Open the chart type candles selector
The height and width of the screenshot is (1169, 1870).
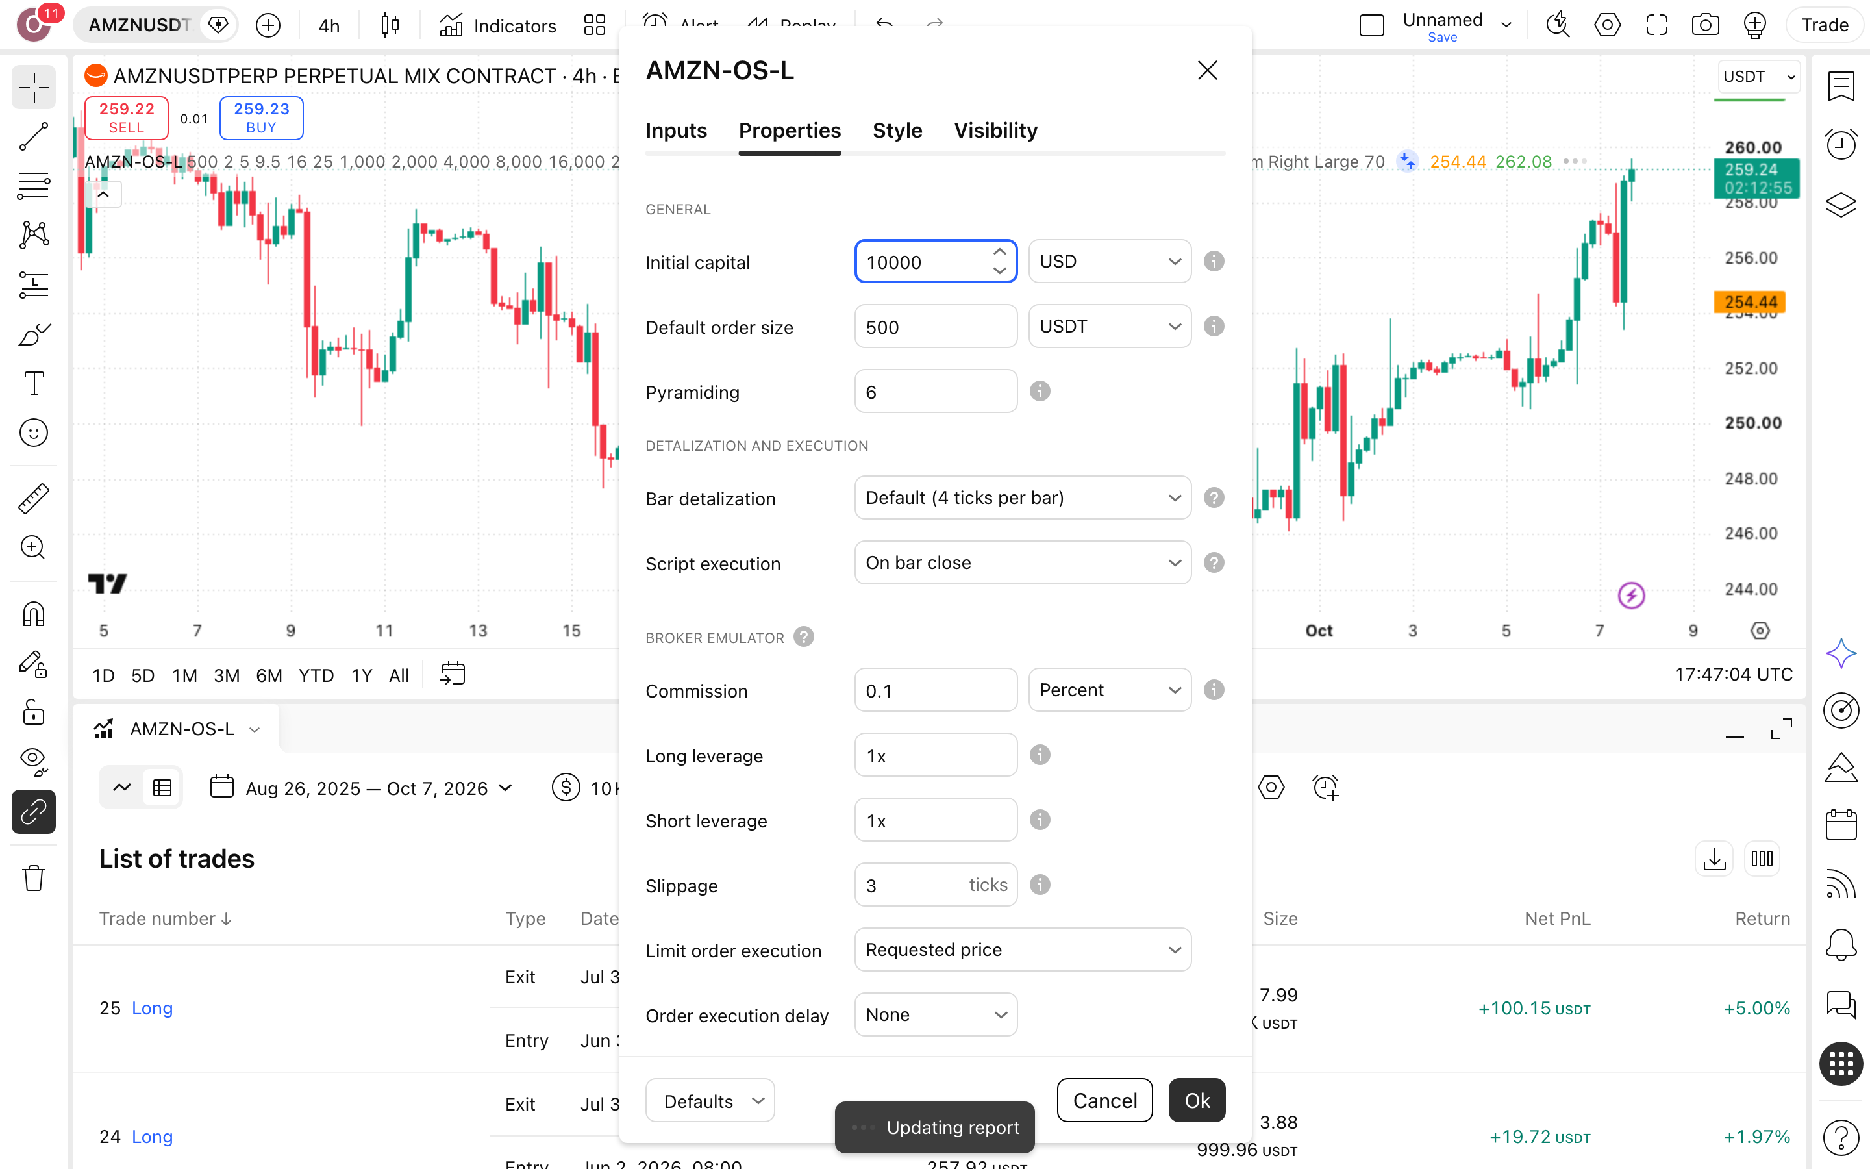390,25
